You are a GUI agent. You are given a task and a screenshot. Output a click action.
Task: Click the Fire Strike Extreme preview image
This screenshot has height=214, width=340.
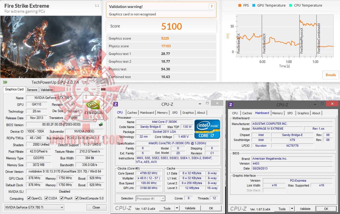coord(51,47)
